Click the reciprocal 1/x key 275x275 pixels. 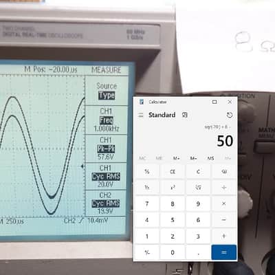pos(147,188)
